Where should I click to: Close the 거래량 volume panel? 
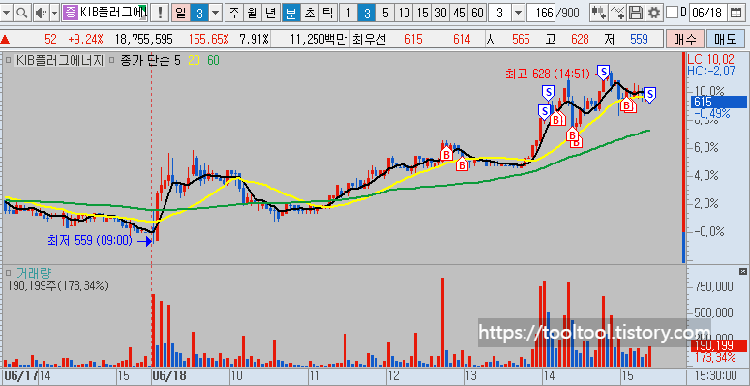click(x=743, y=271)
